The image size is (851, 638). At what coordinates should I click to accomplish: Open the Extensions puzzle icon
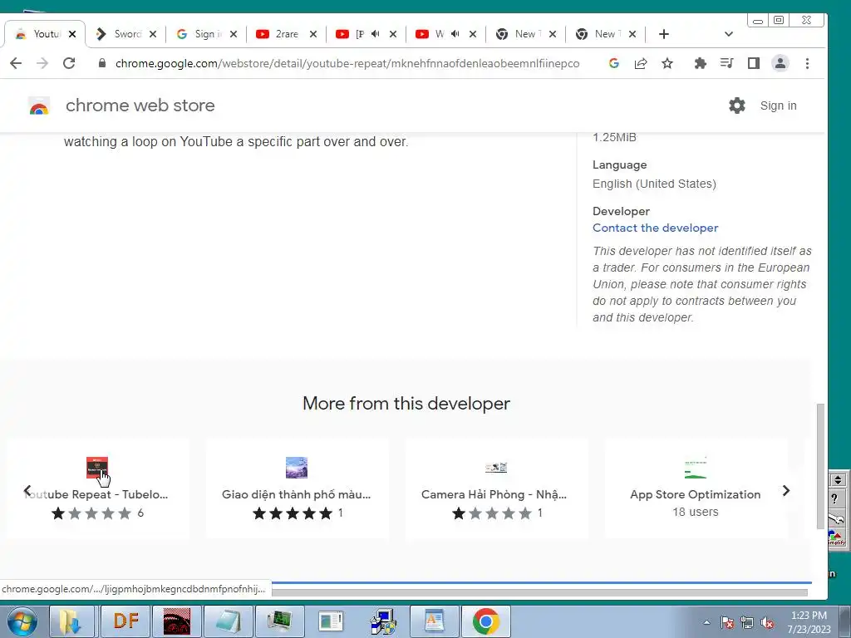[x=700, y=63]
